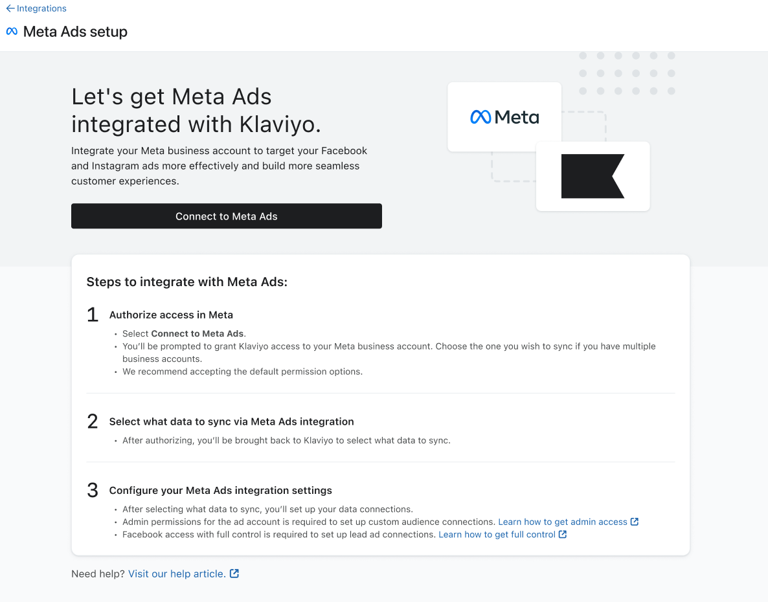Click the Meta logo icon in page header
The width and height of the screenshot is (768, 602).
[12, 32]
